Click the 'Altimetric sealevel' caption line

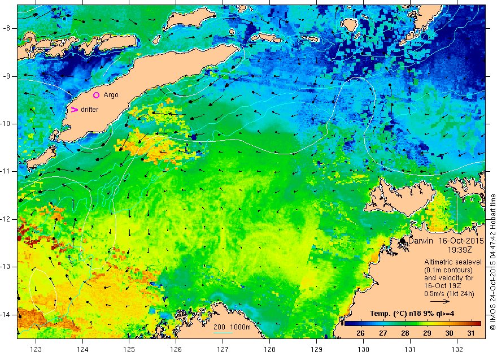click(453, 262)
